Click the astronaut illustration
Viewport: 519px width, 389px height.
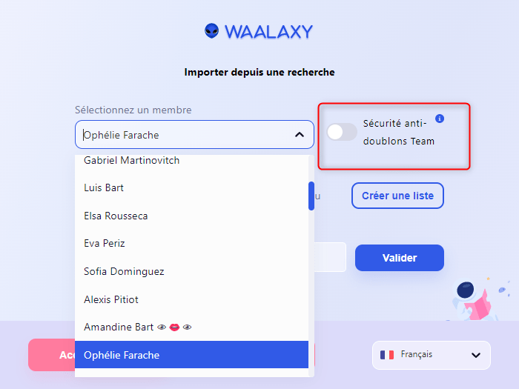pos(473,300)
